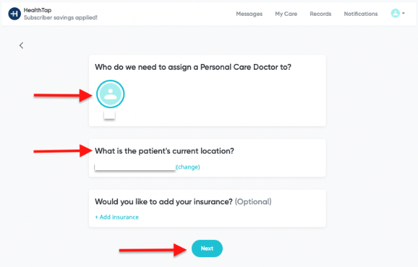Click the + Add insurance link
Screen dimensions: 418x267
(117, 217)
